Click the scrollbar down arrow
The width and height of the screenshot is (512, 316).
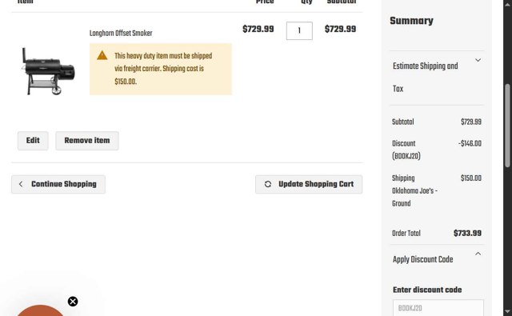(x=507, y=310)
